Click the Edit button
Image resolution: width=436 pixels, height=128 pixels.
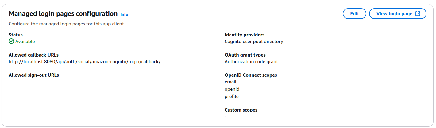(x=354, y=14)
